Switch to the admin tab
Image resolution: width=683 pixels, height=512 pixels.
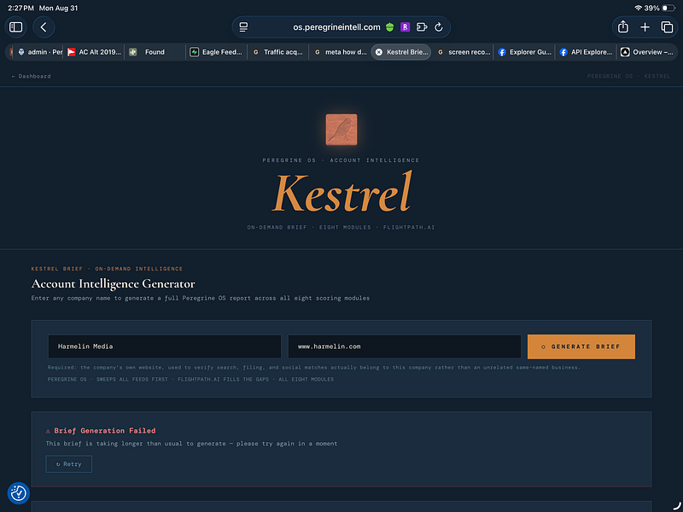pyautogui.click(x=40, y=52)
